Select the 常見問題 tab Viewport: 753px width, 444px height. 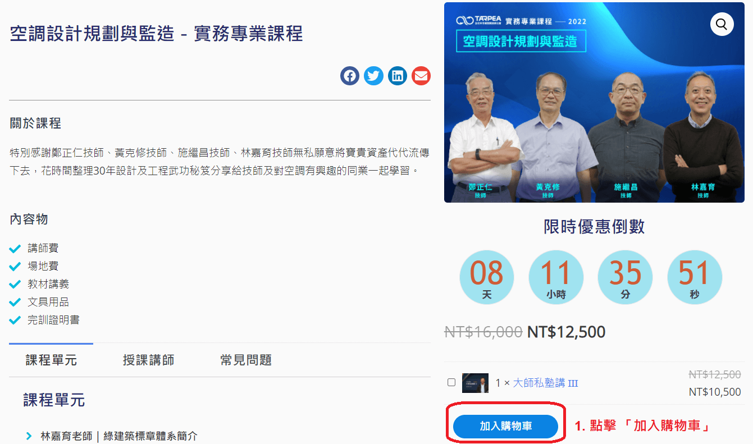tap(246, 360)
